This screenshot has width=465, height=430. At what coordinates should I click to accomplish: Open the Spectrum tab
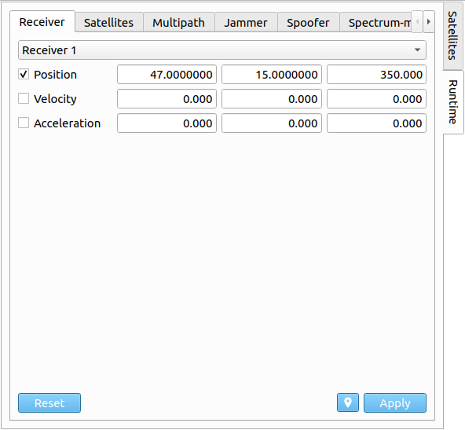(375, 22)
